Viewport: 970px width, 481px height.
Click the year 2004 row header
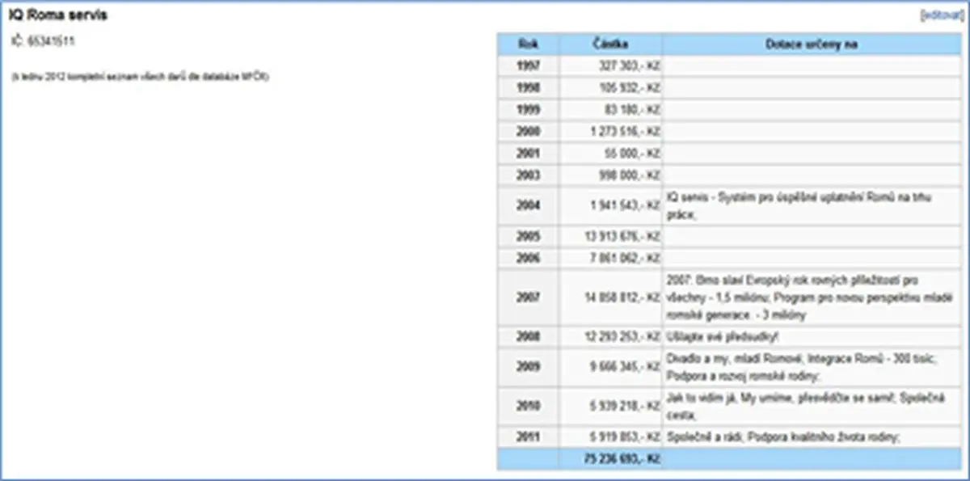(x=528, y=206)
